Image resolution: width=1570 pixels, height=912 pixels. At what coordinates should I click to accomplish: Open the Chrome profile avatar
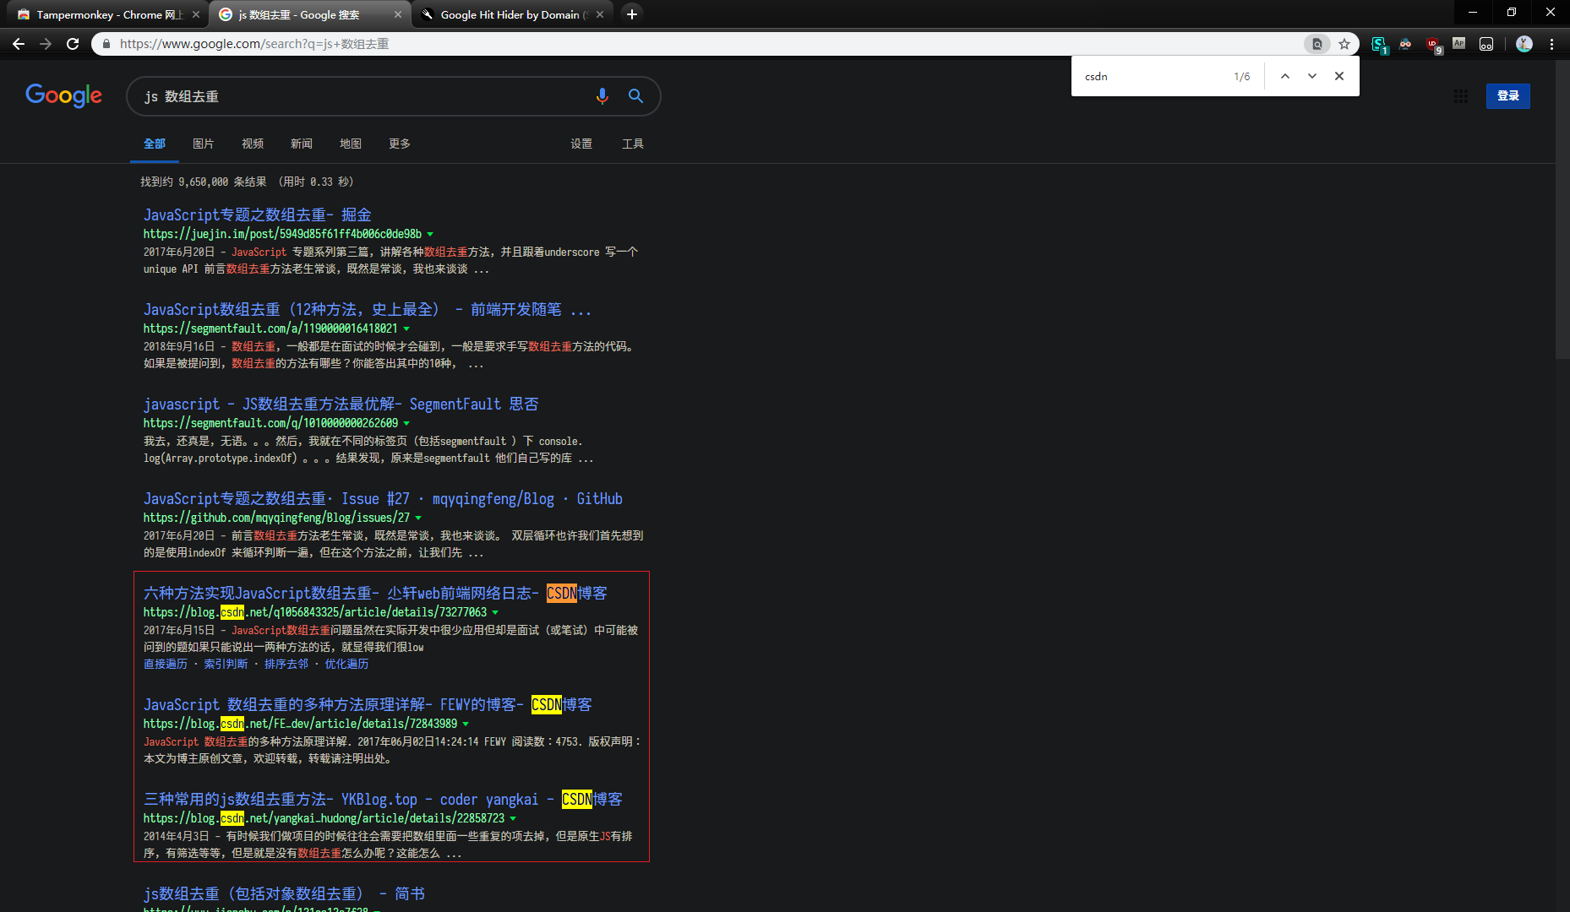coord(1524,44)
